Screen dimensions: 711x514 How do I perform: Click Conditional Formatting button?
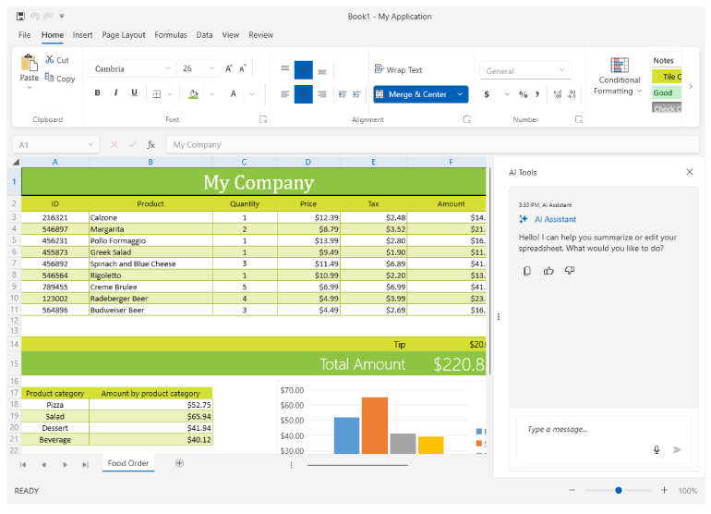coord(619,77)
